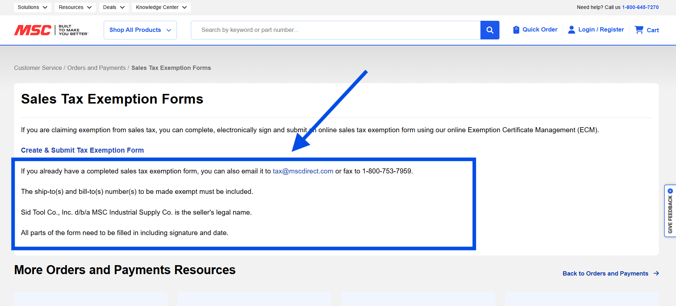
Task: Expand the Deals chevron arrow
Action: coord(122,7)
